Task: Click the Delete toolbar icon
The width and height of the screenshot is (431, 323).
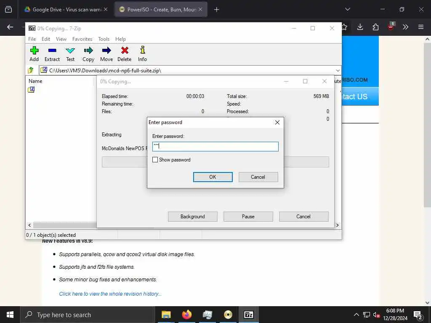Action: [x=124, y=54]
